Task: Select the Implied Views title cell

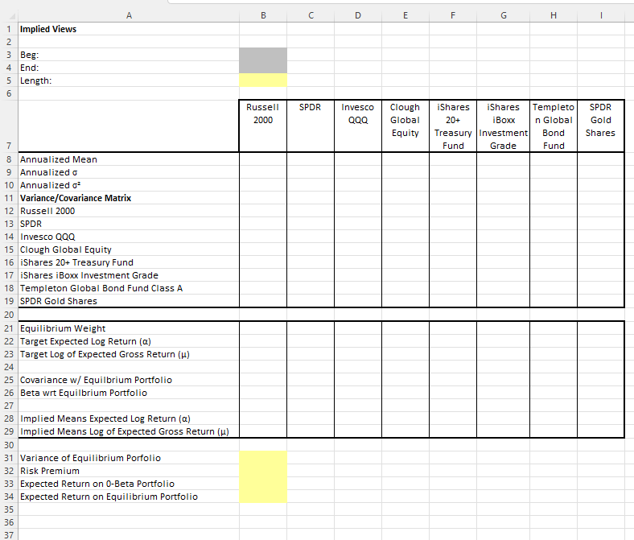Action: pyautogui.click(x=129, y=29)
